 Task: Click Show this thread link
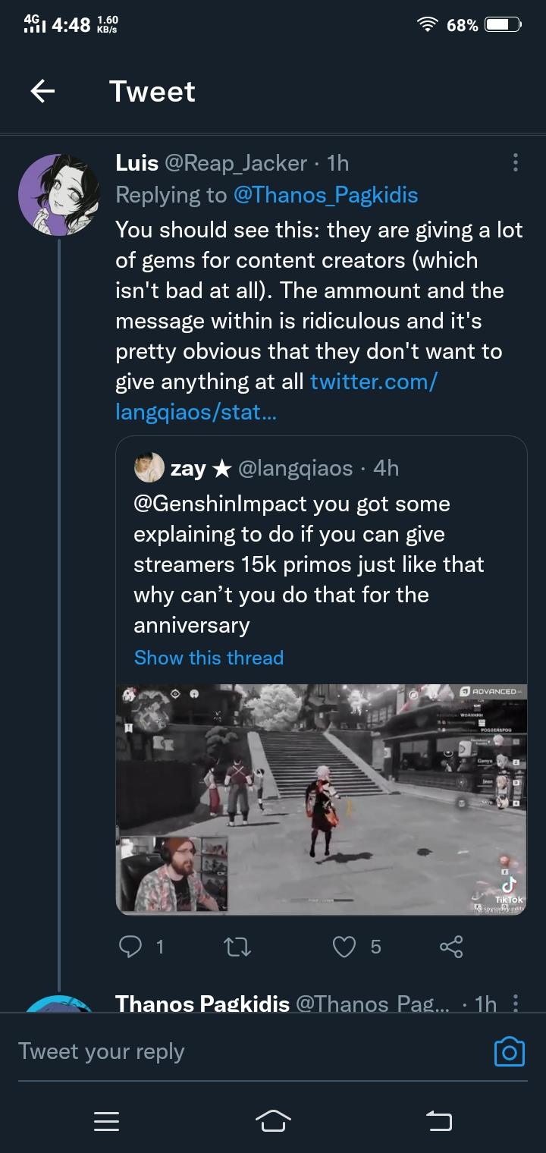pyautogui.click(x=209, y=658)
